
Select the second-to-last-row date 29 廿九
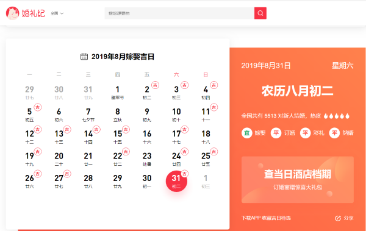pyautogui.click(x=117, y=181)
